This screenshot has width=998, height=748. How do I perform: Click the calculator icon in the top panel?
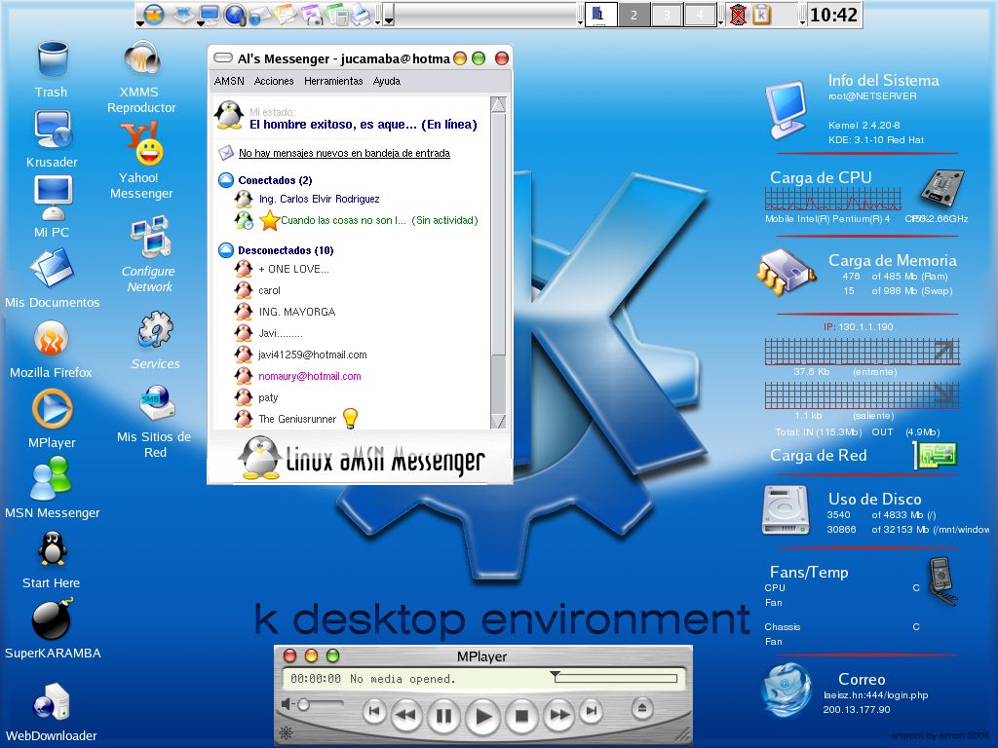pyautogui.click(x=338, y=14)
